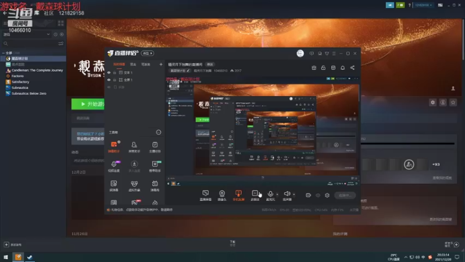Expand microphone options arrow
Viewport: 465px width, 262px height.
(x=277, y=194)
